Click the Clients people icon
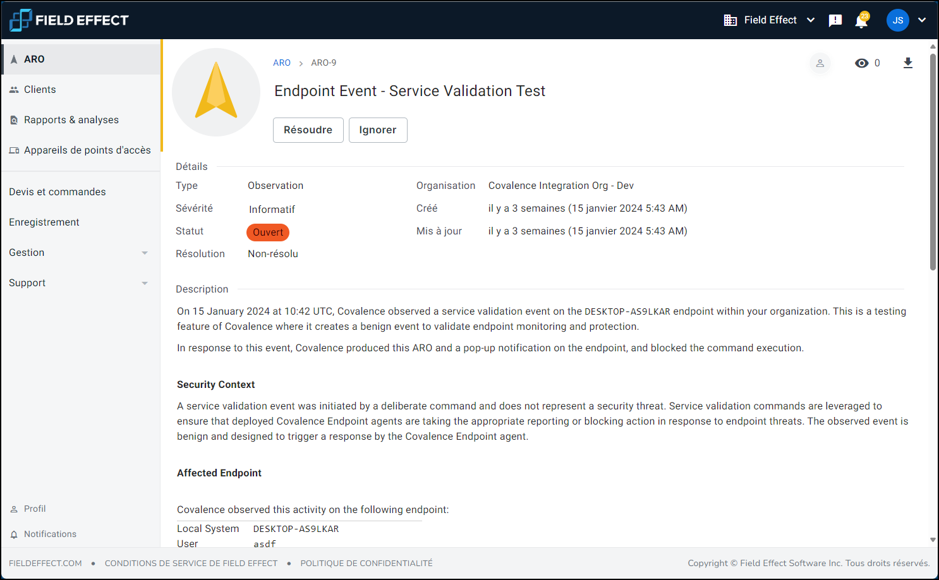The image size is (939, 580). 14,90
